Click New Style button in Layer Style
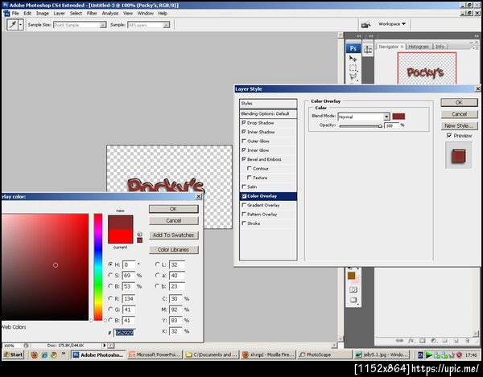Viewport: 483px width, 377px height. [459, 125]
